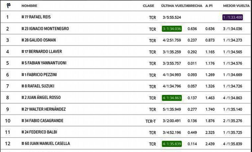
Task: Click position number 9 cell
Action: [x=8, y=109]
